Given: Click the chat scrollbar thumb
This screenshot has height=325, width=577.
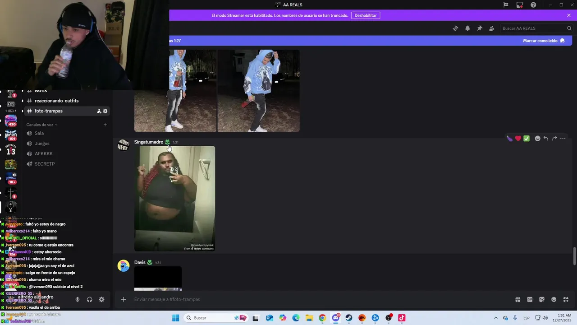Looking at the screenshot, I should tap(574, 256).
